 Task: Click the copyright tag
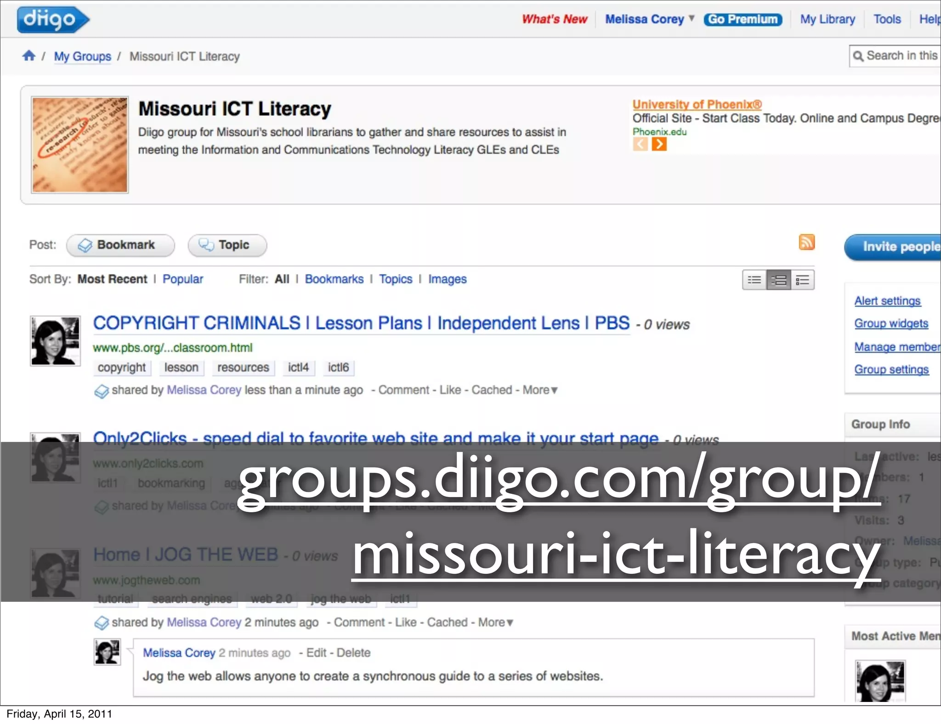click(x=122, y=368)
